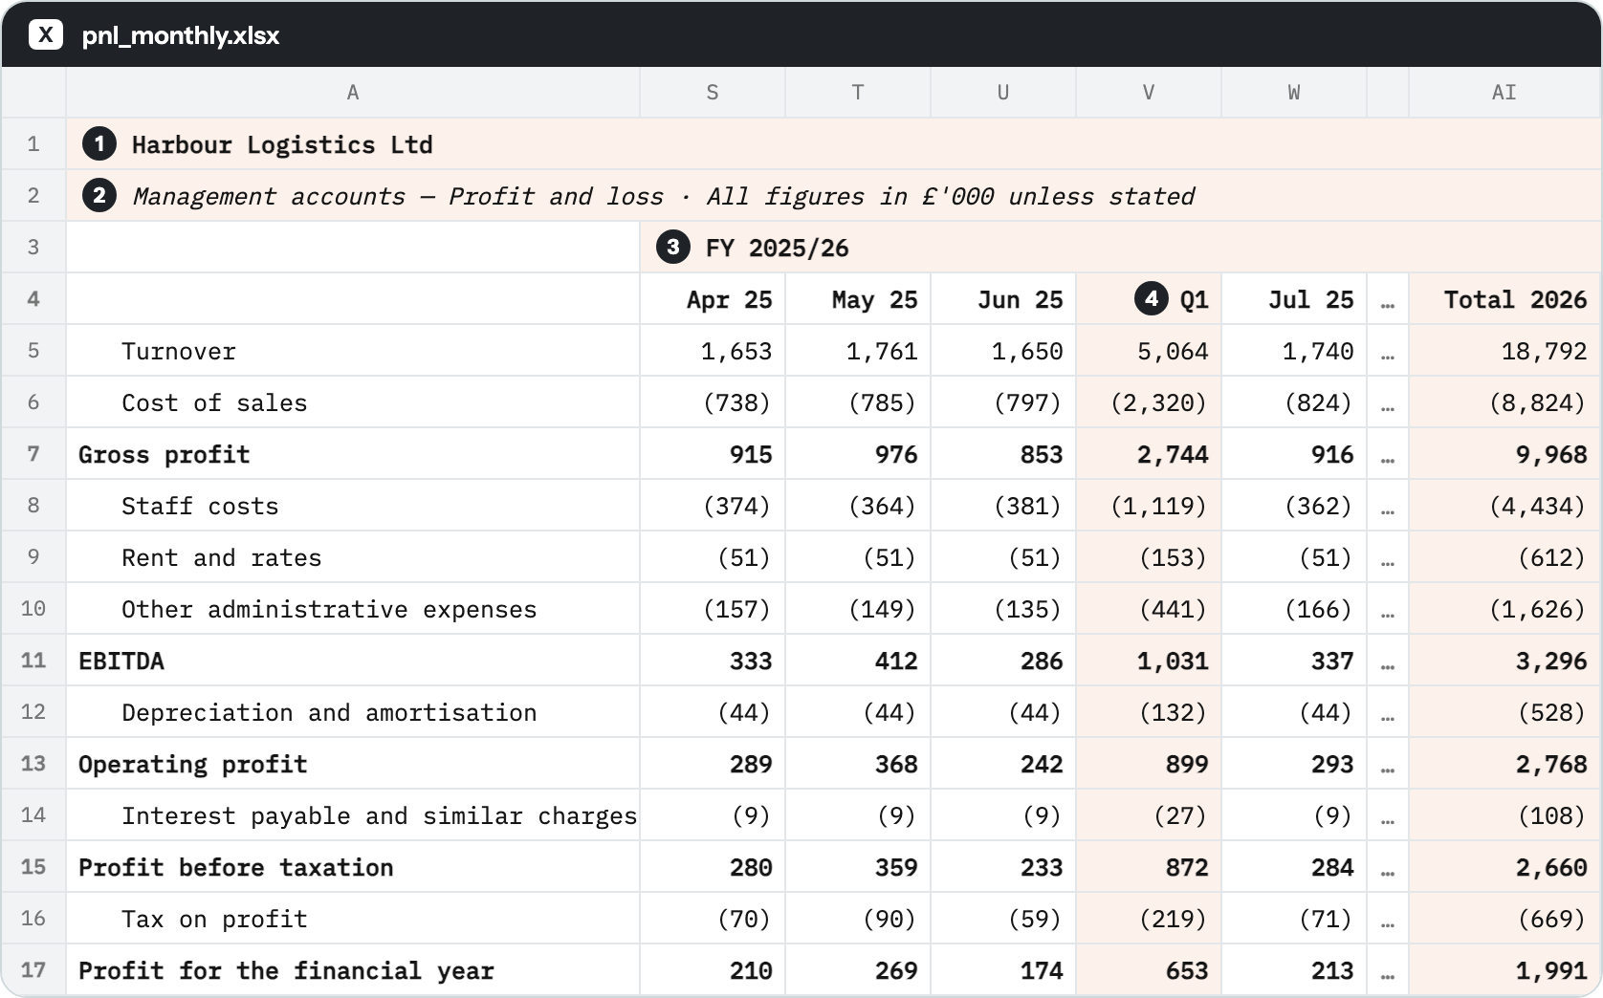Click the 'Total 2026' heading cell
This screenshot has width=1603, height=998.
pos(1504,299)
